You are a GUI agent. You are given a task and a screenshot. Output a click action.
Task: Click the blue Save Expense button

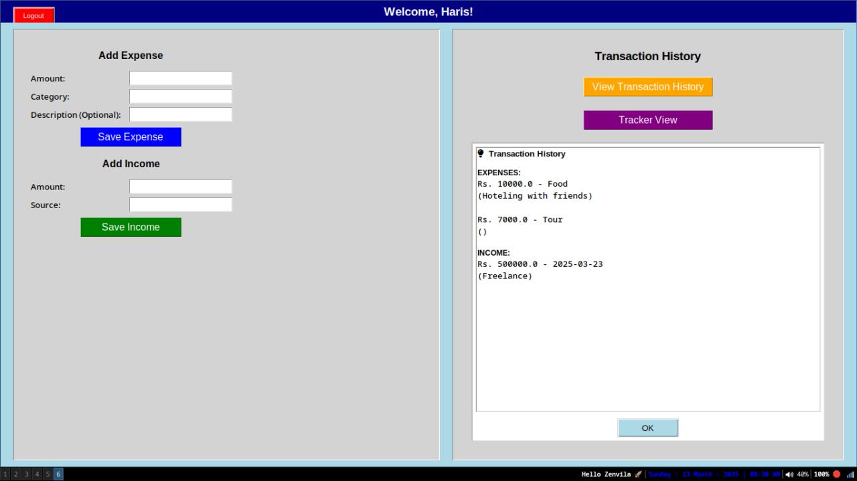(131, 137)
